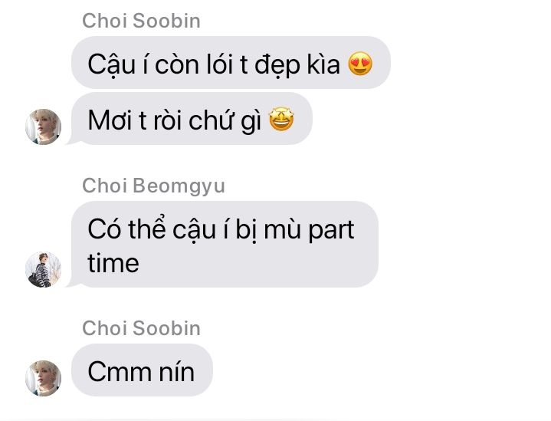Click Choi Soobin's name above 'Cmm nín'
Image resolution: width=551 pixels, height=421 pixels.
(141, 327)
